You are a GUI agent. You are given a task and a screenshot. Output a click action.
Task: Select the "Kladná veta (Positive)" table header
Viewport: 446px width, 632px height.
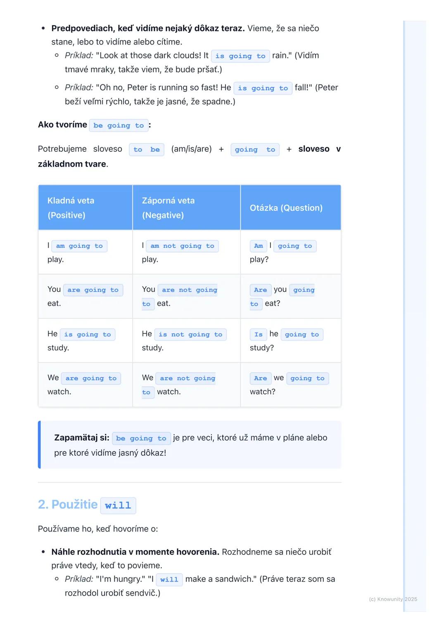click(x=85, y=208)
